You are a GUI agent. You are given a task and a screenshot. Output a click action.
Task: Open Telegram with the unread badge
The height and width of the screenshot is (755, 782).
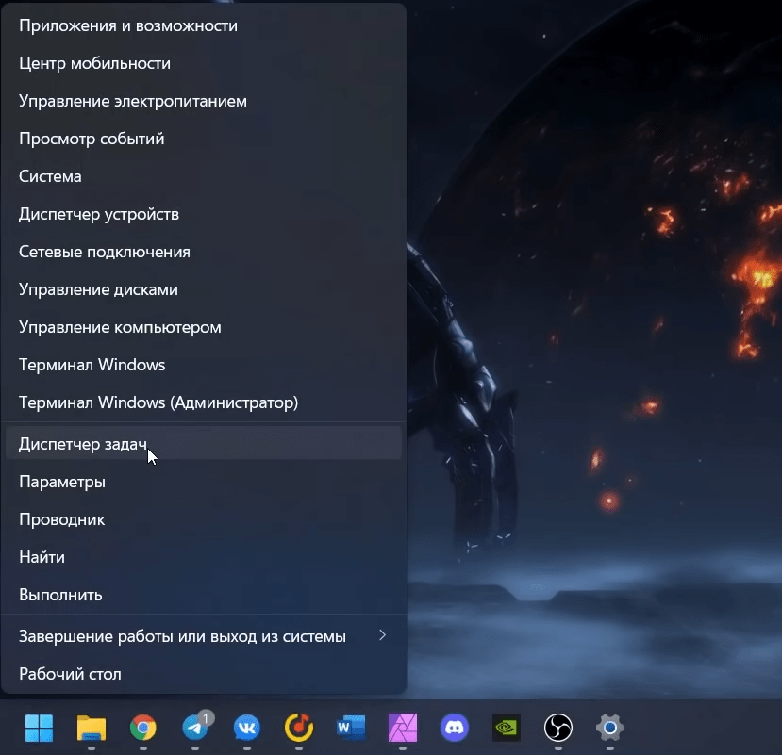[x=196, y=728]
